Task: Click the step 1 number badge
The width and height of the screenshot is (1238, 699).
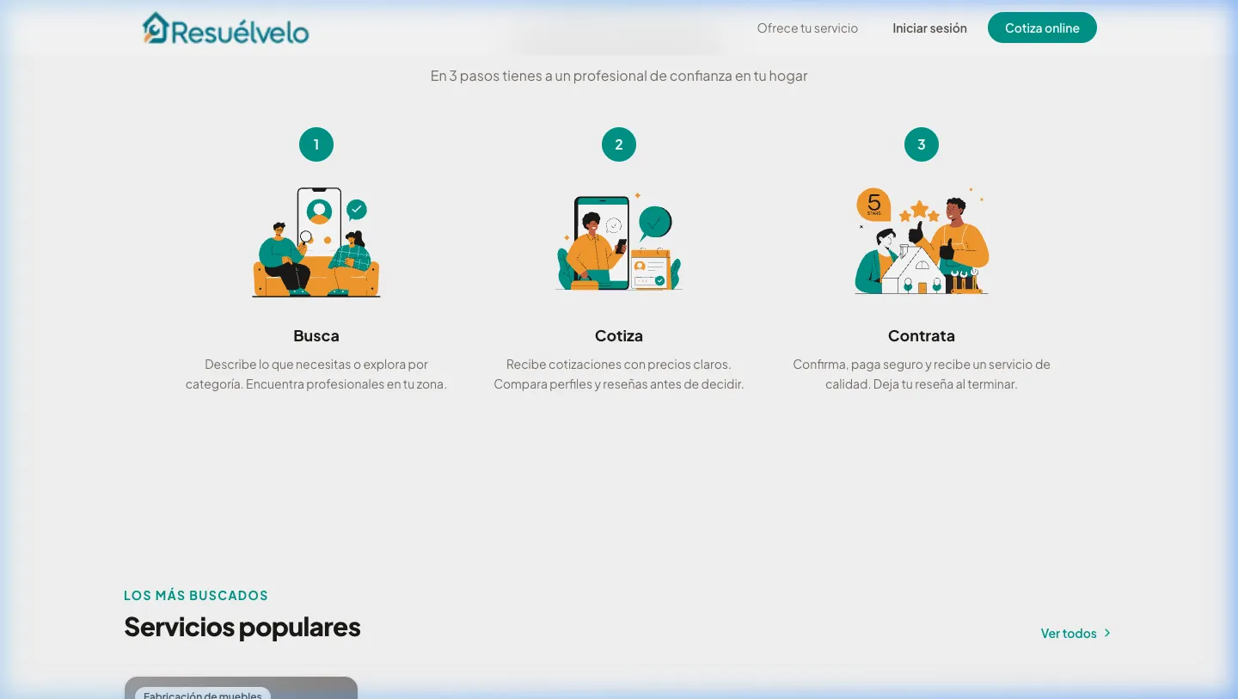Action: click(316, 144)
